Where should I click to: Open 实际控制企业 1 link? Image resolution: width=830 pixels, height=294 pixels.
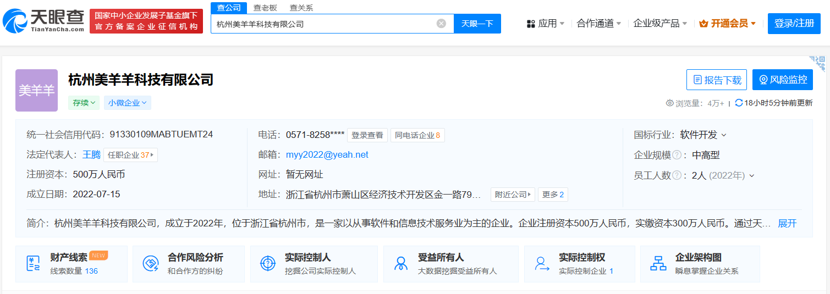pyautogui.click(x=586, y=271)
